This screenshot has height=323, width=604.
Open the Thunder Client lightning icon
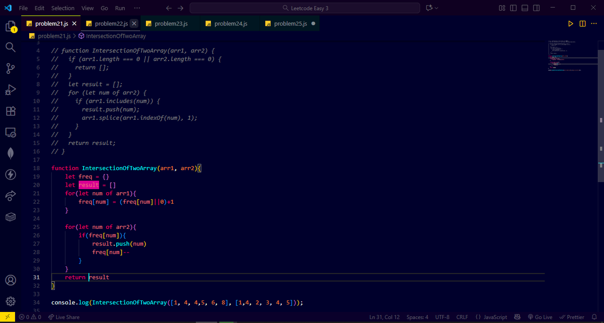[x=11, y=175]
